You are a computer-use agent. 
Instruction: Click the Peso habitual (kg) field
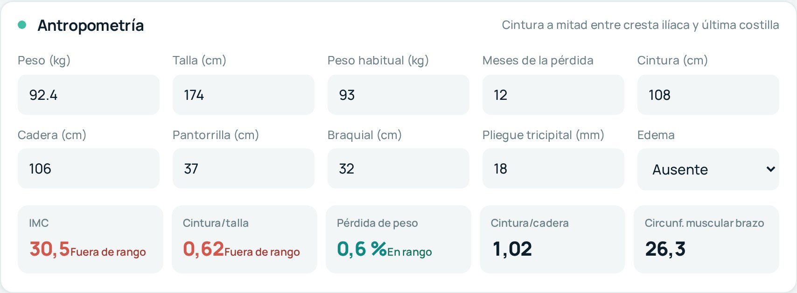[x=398, y=95]
